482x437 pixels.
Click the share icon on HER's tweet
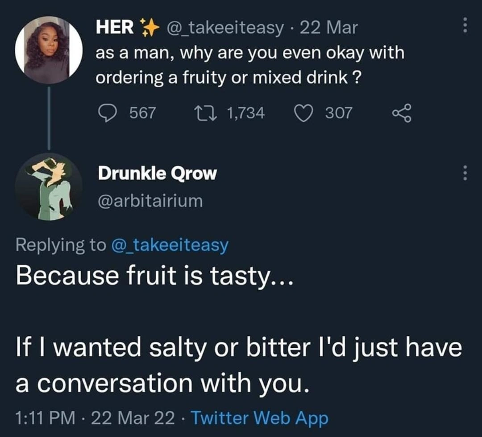tap(401, 113)
